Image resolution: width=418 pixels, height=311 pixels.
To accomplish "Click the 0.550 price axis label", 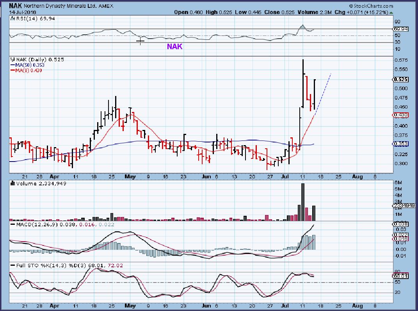I will (x=401, y=69).
